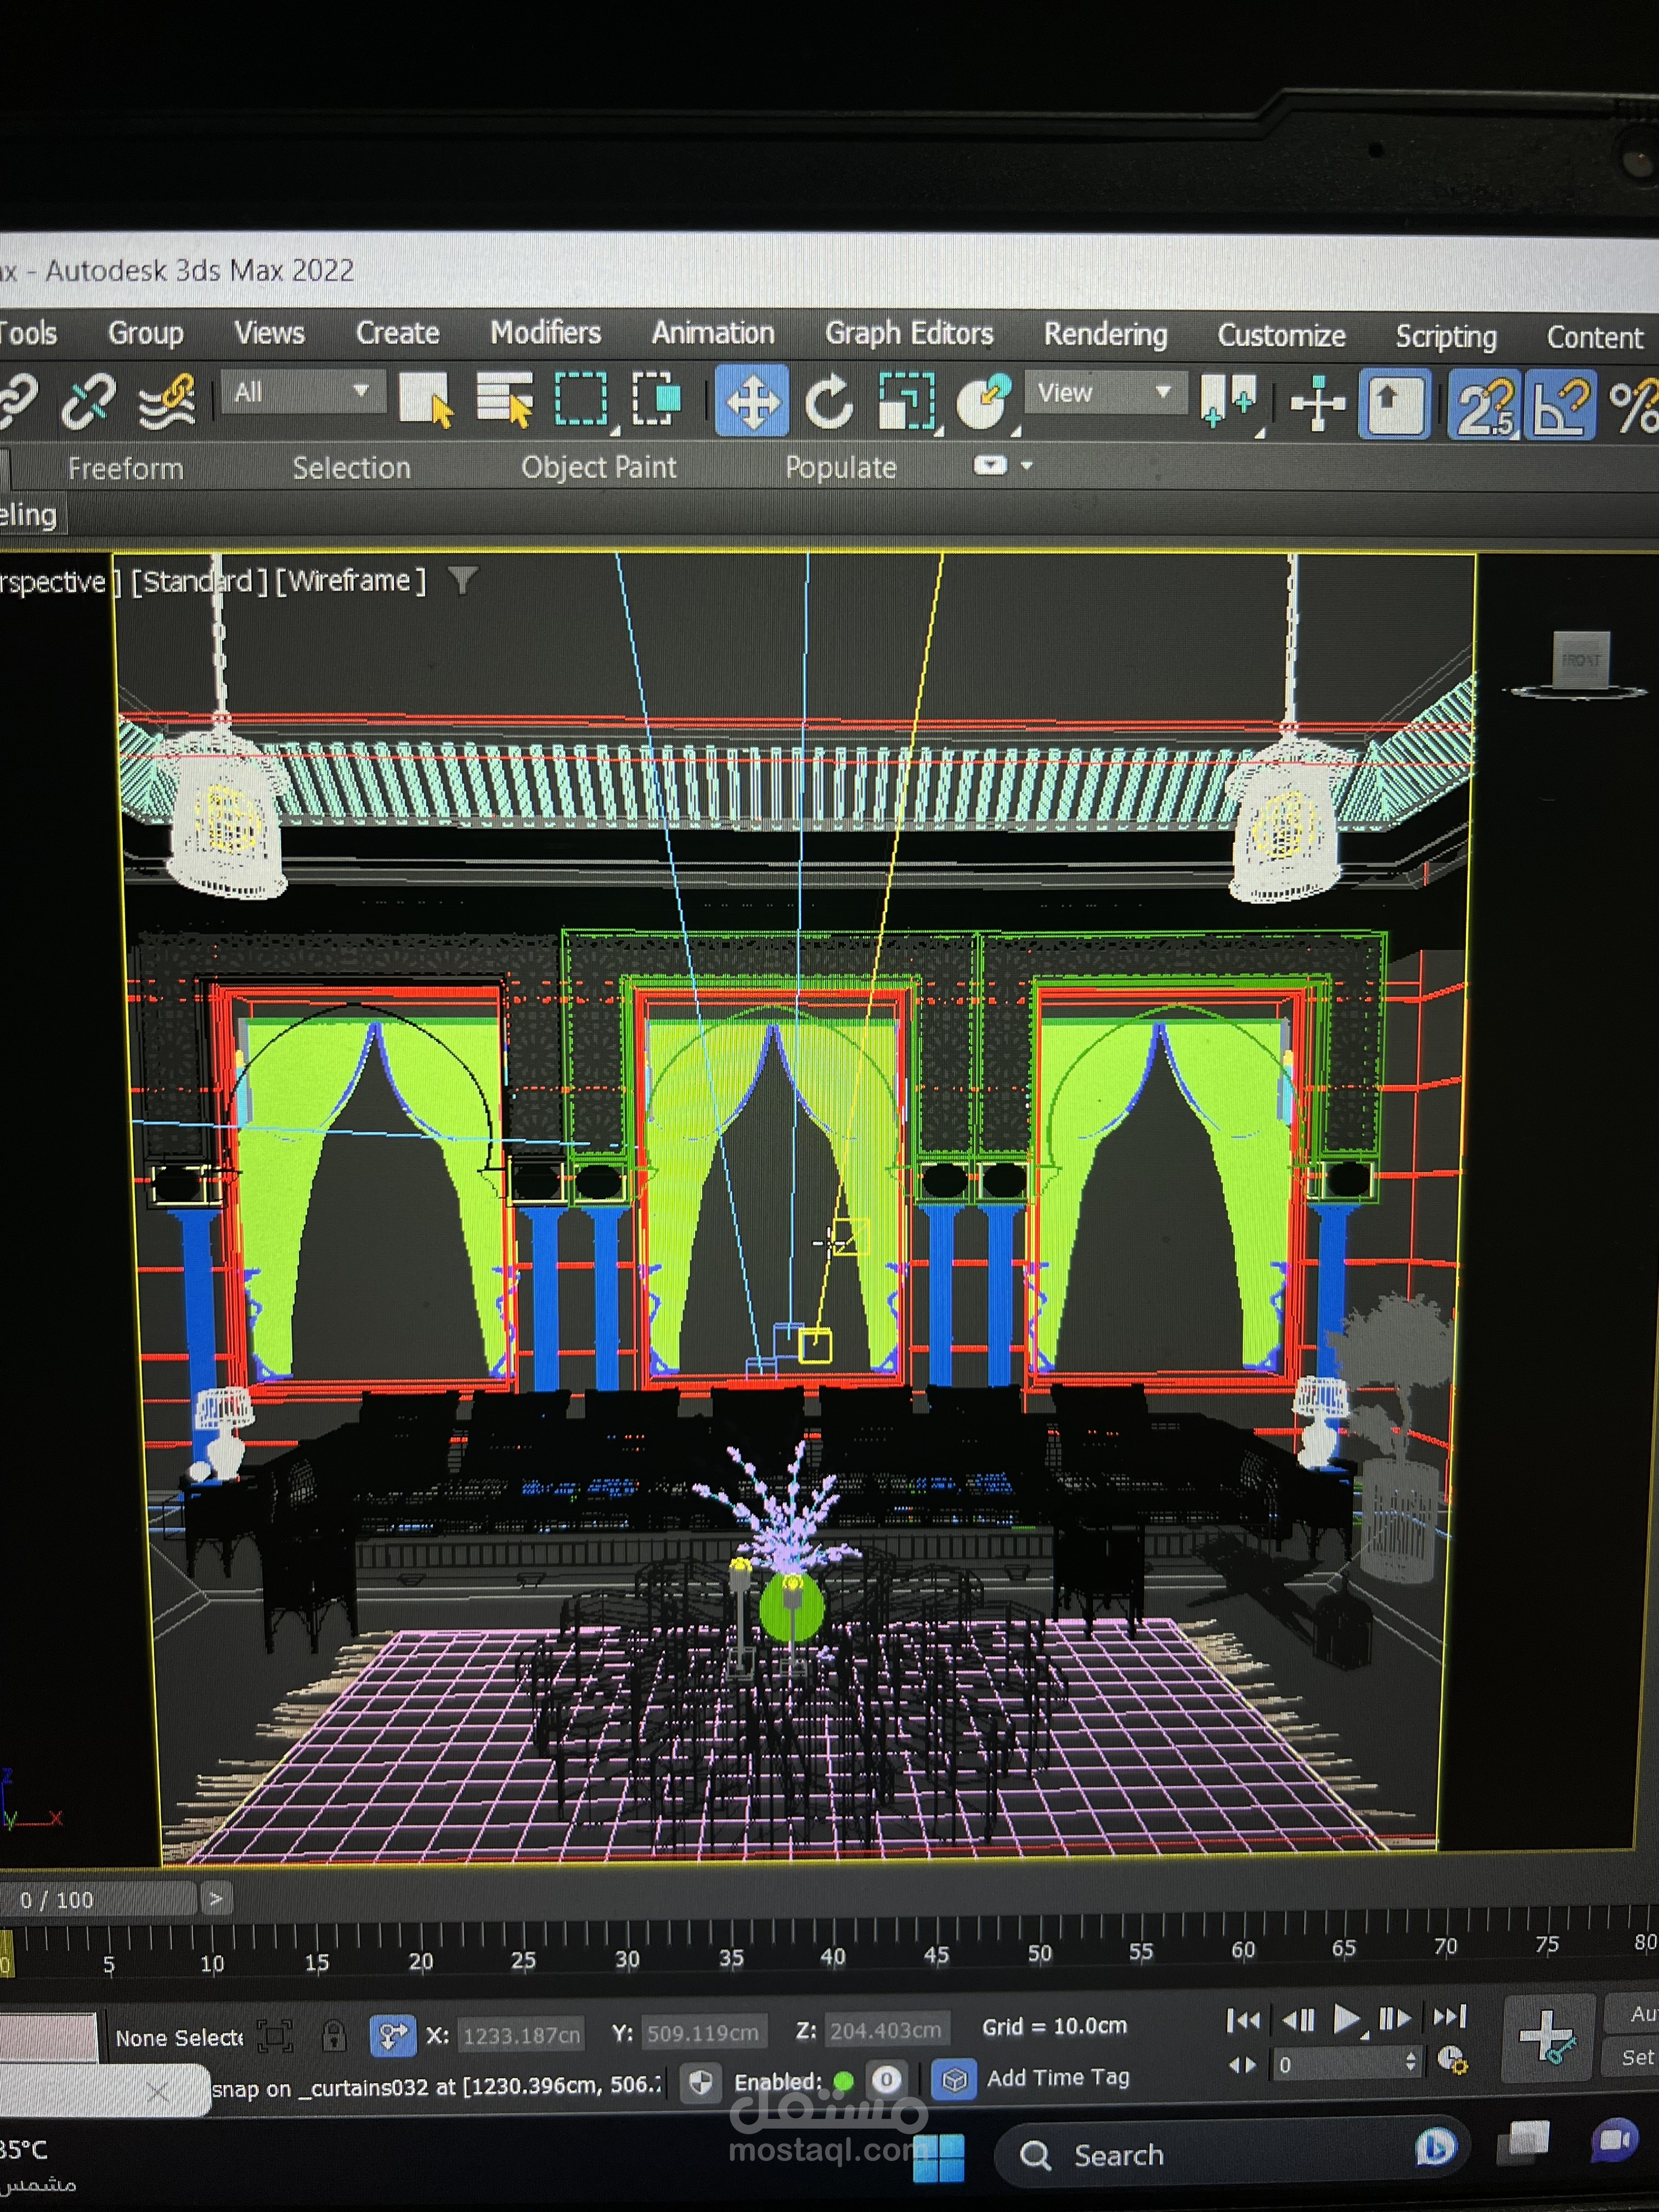Toggle the Selection Lock padlock

click(x=334, y=2036)
